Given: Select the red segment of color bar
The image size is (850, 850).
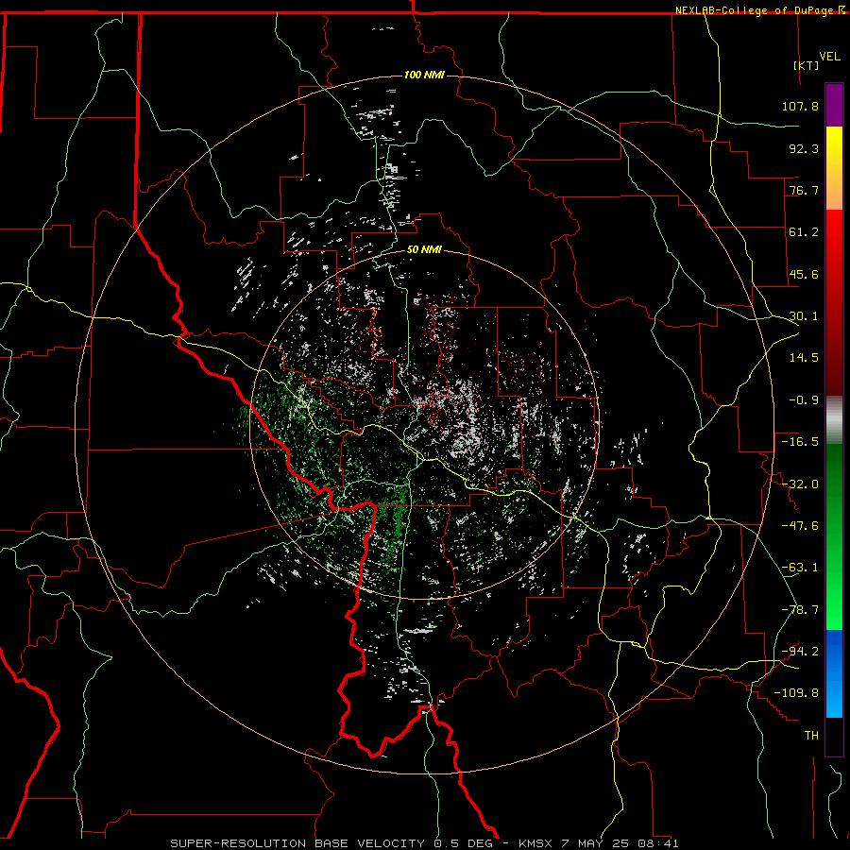Looking at the screenshot, I should point(834,302).
